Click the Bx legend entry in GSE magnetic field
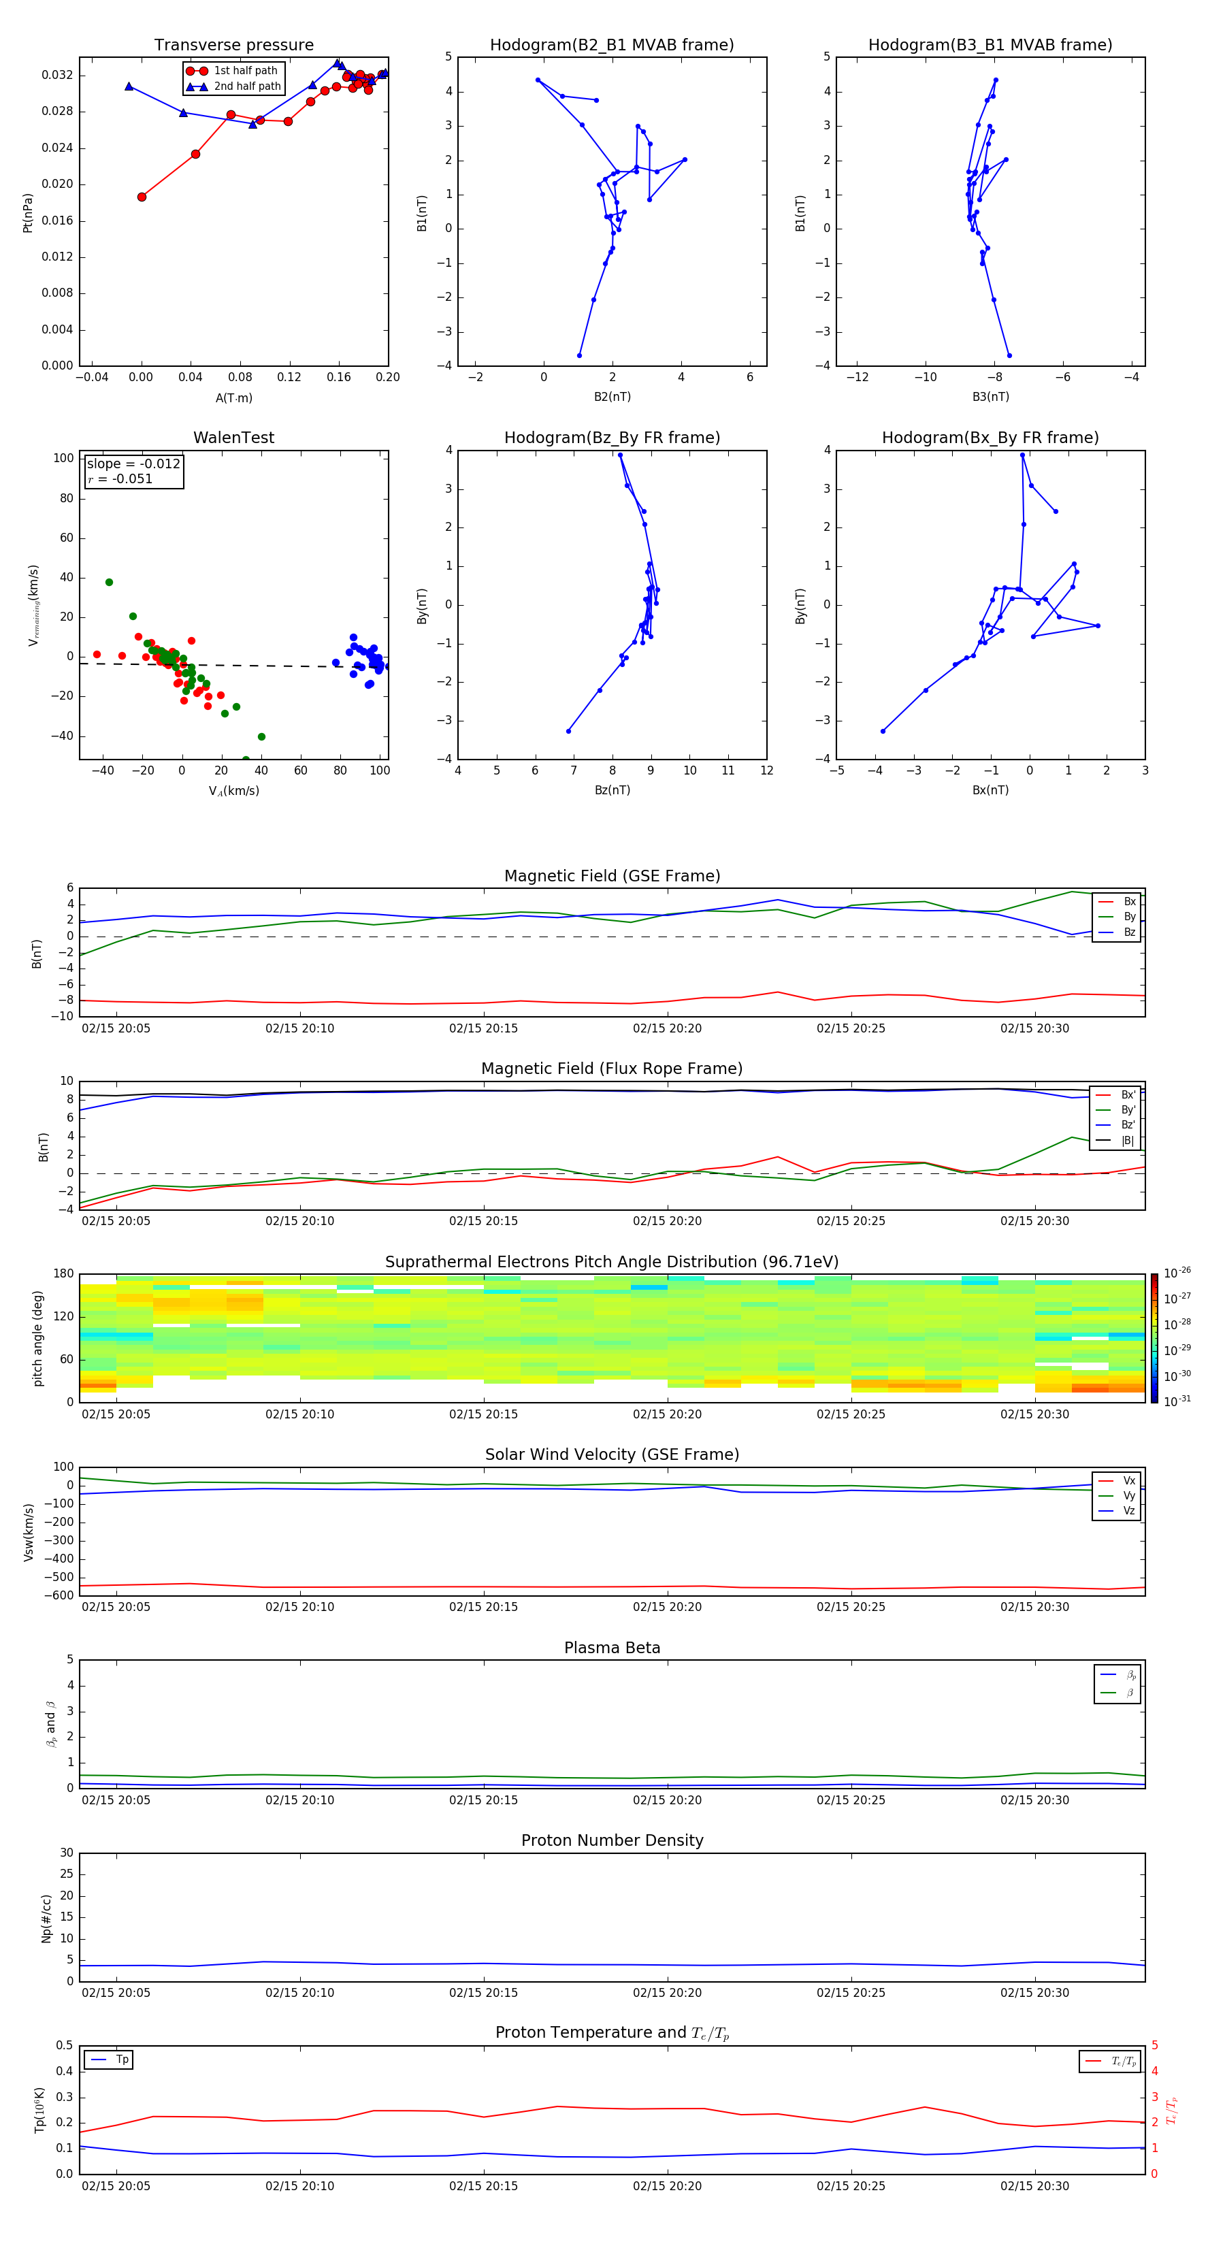Viewport: 1225px width, 2246px height. [1117, 902]
